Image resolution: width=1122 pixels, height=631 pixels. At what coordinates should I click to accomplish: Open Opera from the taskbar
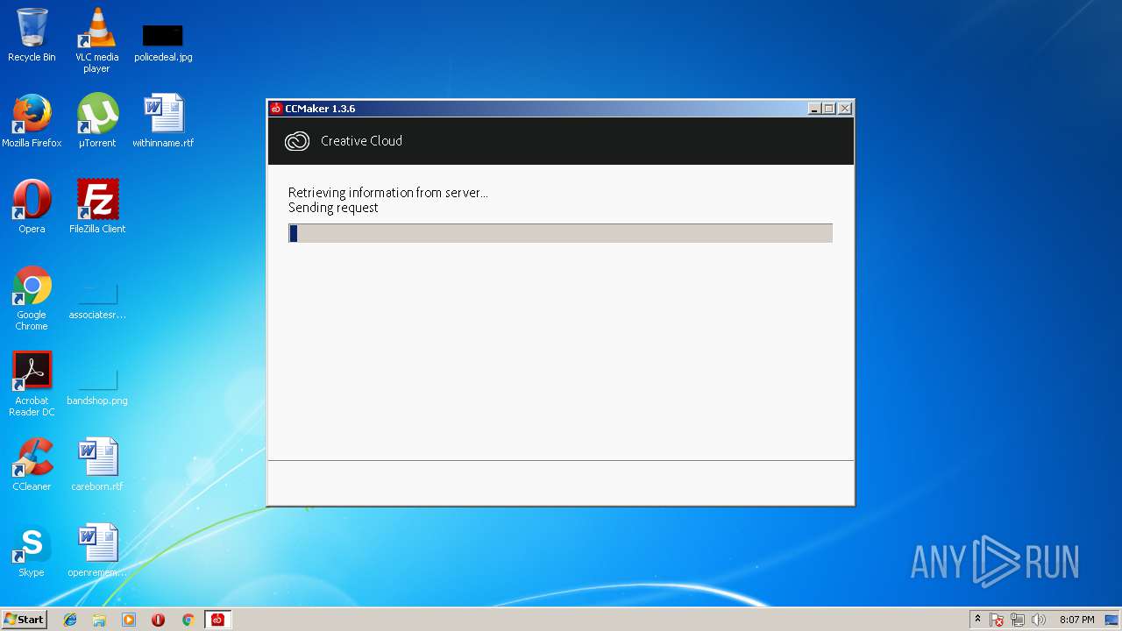pos(158,620)
